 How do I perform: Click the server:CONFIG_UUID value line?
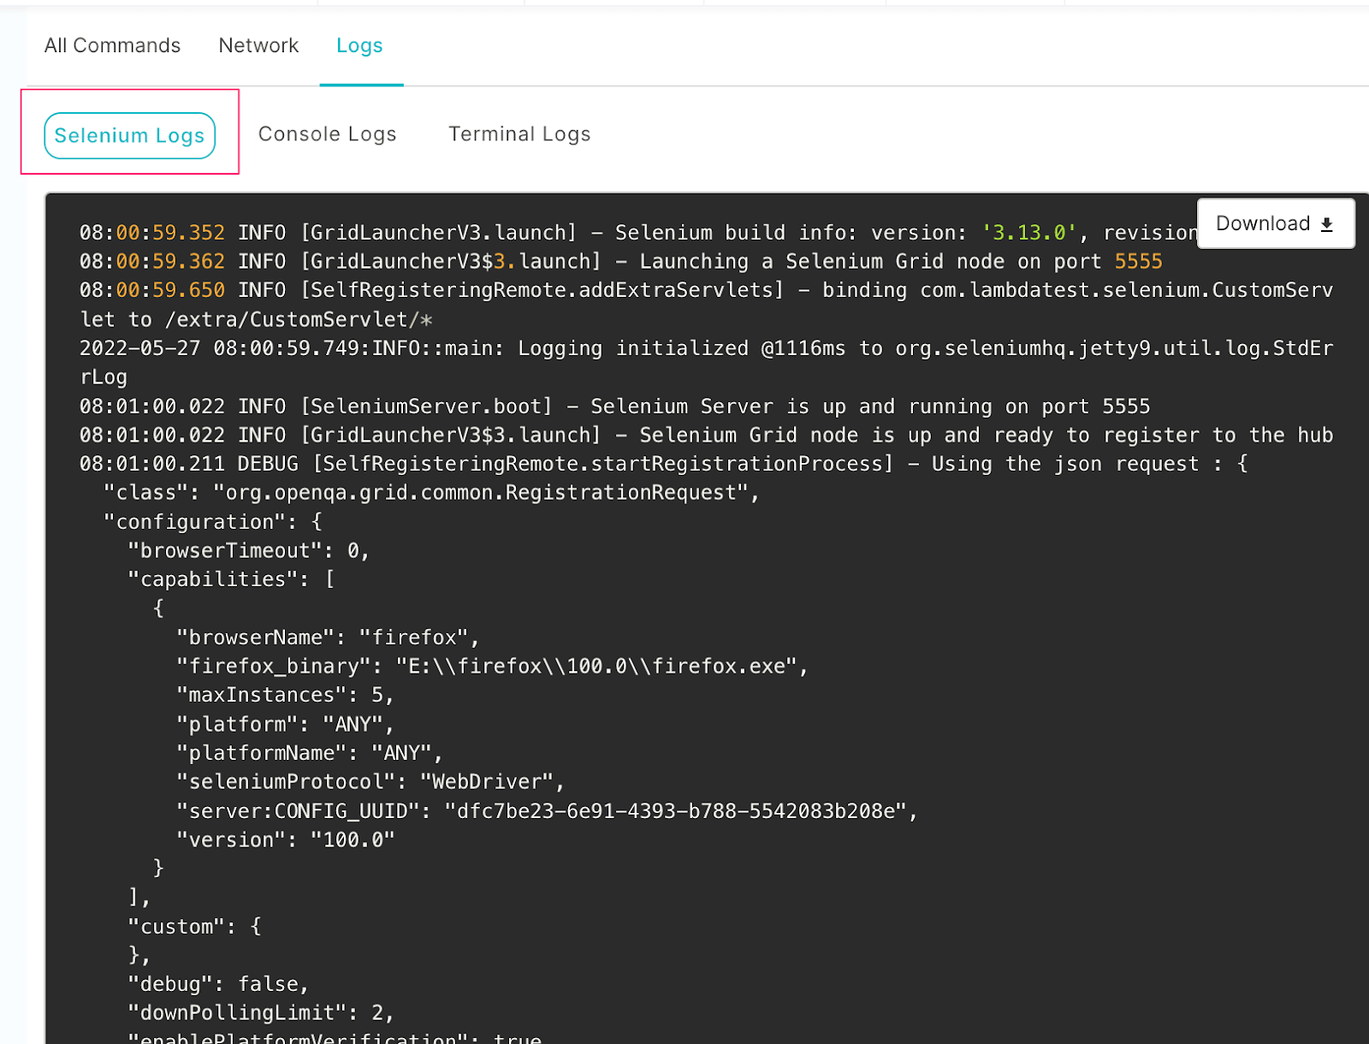coord(547,811)
